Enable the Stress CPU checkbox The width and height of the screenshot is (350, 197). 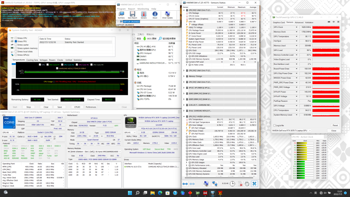[x=16, y=38]
